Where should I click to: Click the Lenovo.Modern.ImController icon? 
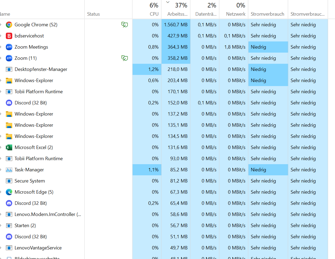(9, 214)
